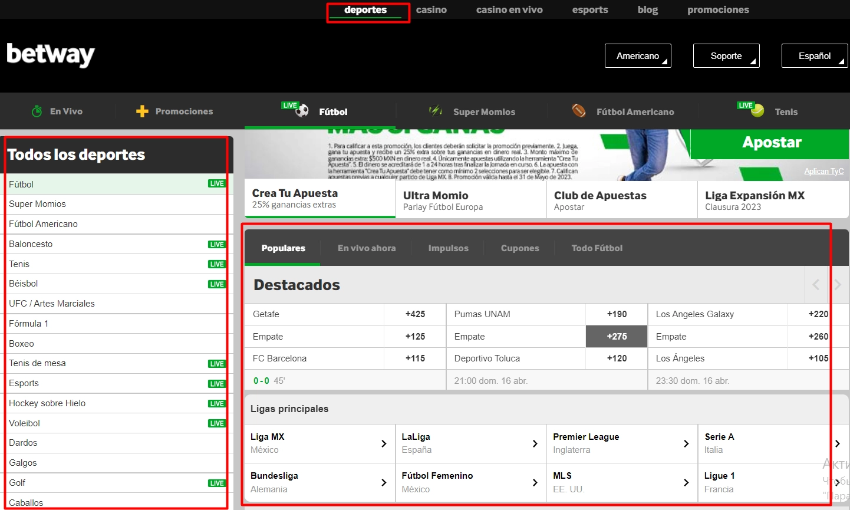Open the Español language dropdown
The image size is (850, 510).
coord(815,56)
